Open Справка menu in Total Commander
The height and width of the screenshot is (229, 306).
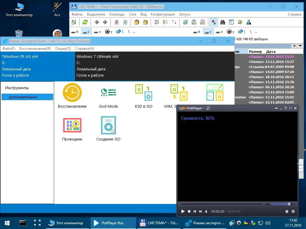[x=294, y=14]
